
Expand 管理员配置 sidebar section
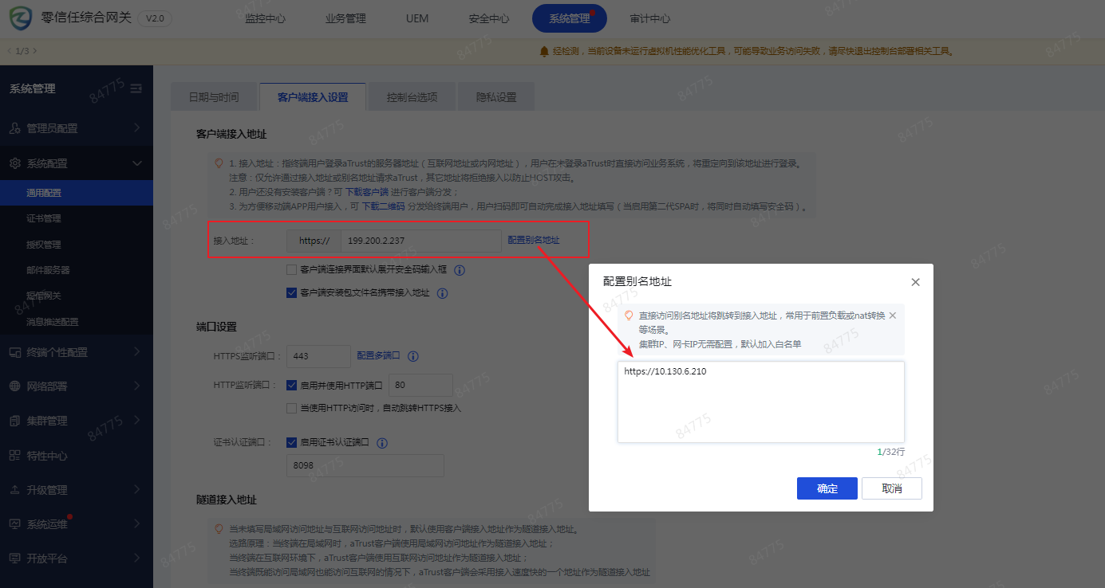click(x=76, y=127)
